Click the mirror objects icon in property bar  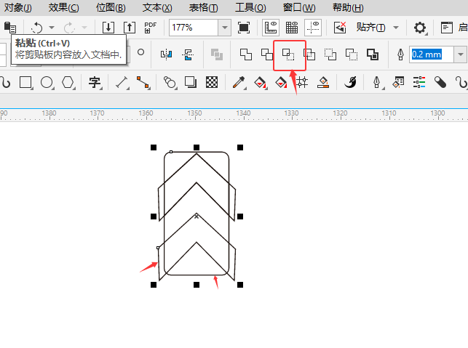pos(166,54)
